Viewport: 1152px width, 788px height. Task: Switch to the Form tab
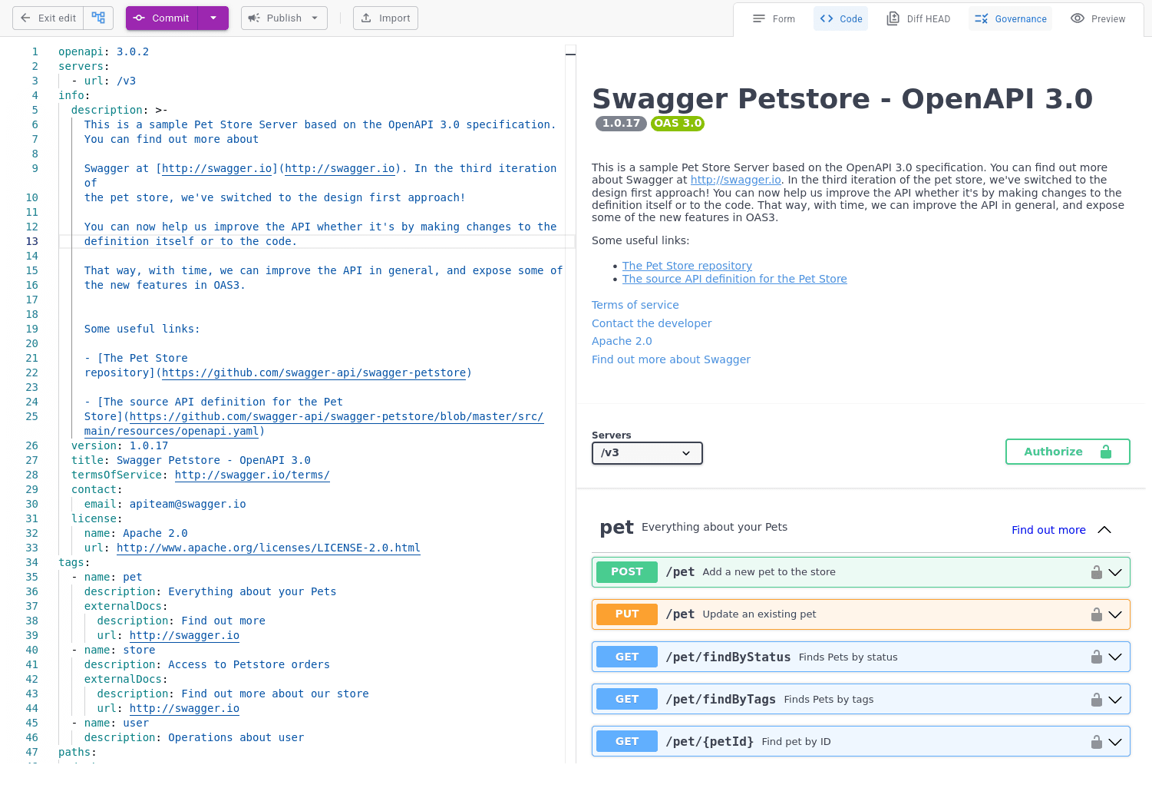tap(774, 18)
